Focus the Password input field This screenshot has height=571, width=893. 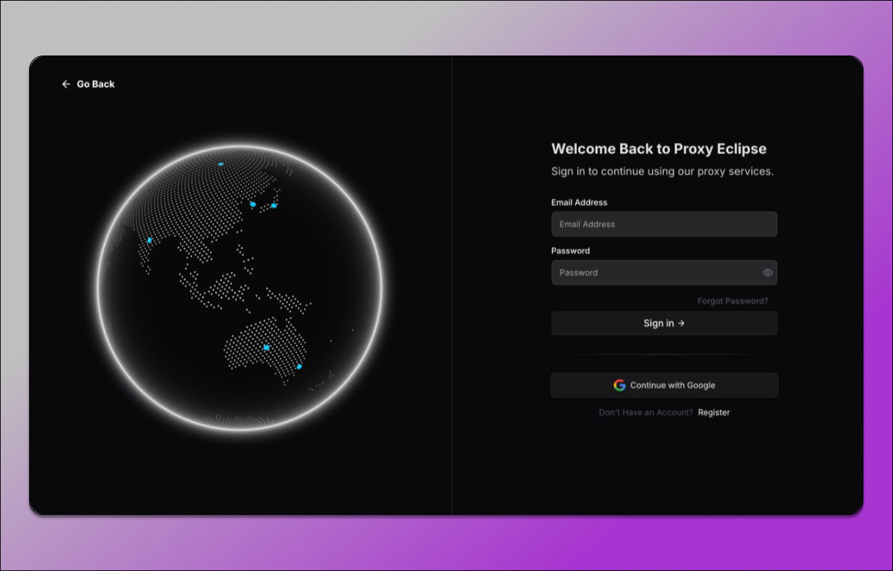click(664, 273)
